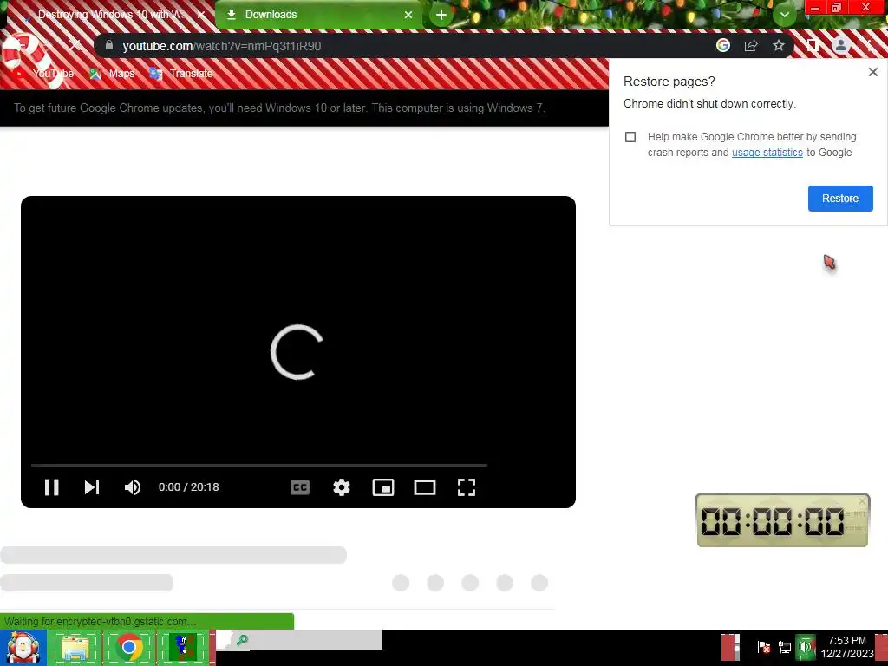
Task: Toggle closed captions CC button
Action: point(299,487)
